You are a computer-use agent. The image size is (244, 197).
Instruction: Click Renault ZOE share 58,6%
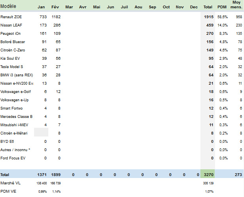coord(223,17)
